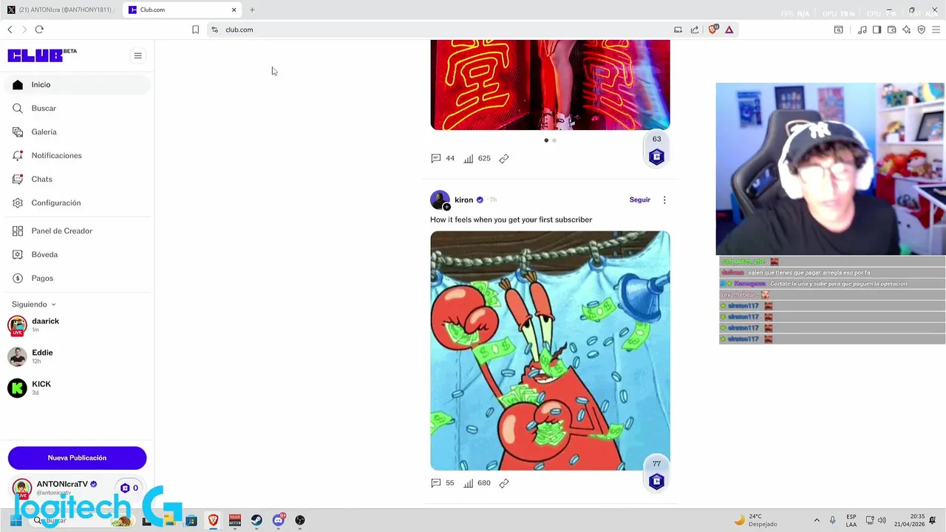Open the browser main menu
This screenshot has height=532, width=946.
coord(936,30)
